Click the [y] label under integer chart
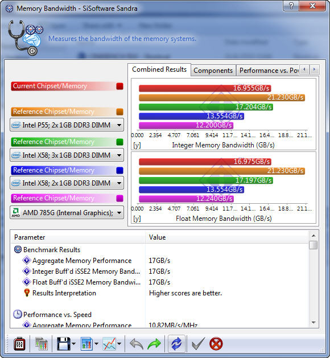The image size is (330, 358). 137,145
